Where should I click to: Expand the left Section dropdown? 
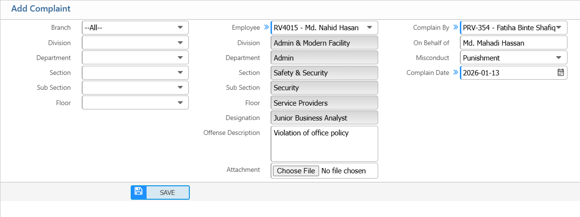pos(135,72)
